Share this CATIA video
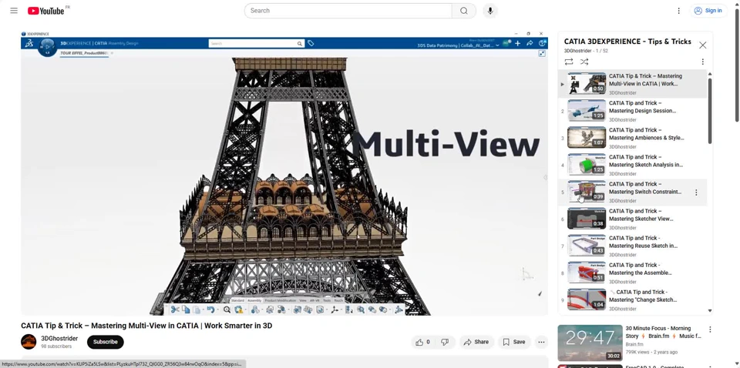This screenshot has width=740, height=368. click(x=476, y=343)
